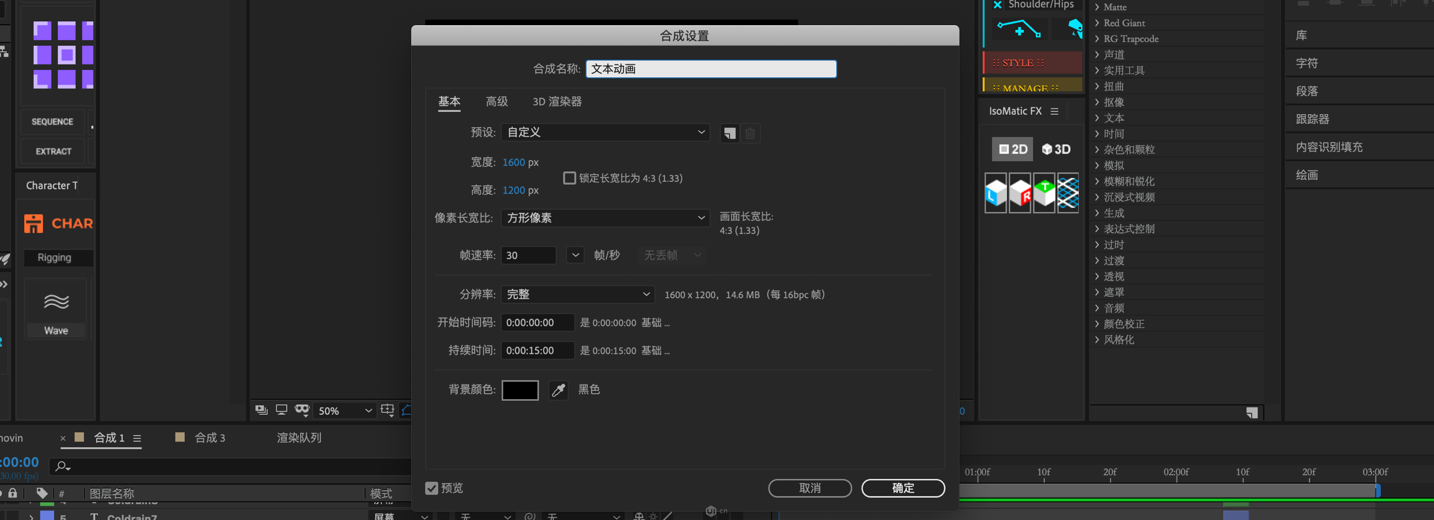Click the 取消 button

tap(809, 488)
